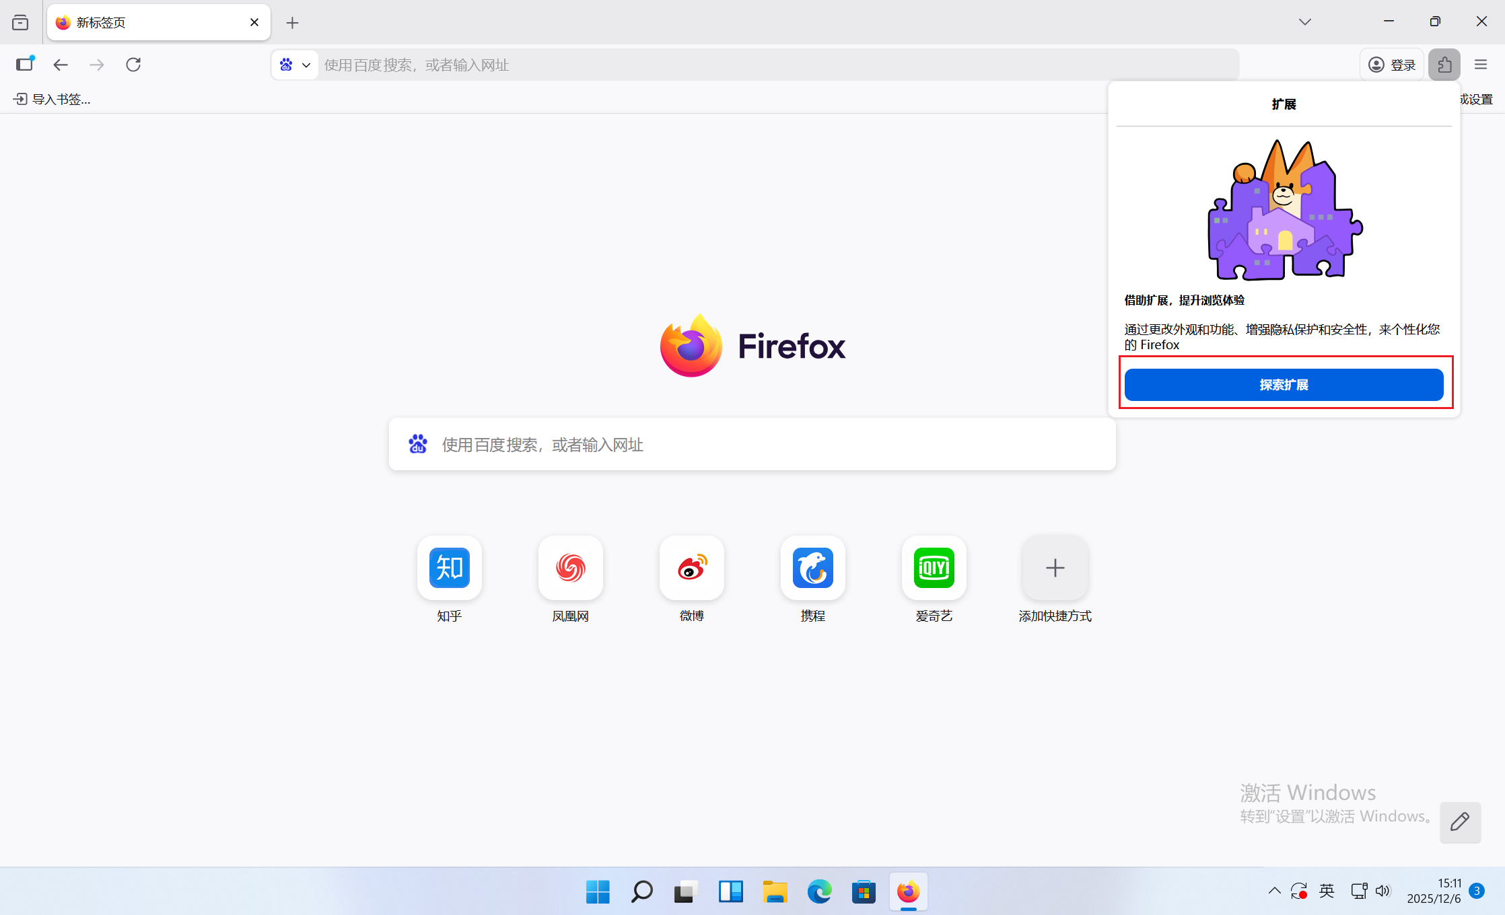Open the hamburger application menu

1480,65
